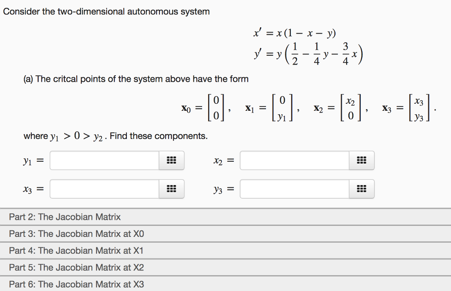
Task: Open the math keypad for the y1 answer
Action: [x=171, y=160]
